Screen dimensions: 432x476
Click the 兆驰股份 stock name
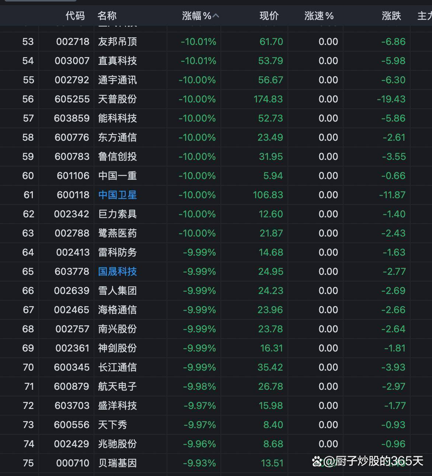(117, 444)
